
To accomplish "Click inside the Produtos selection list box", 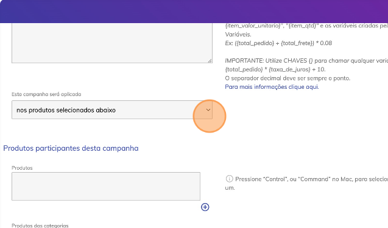I will tap(106, 186).
